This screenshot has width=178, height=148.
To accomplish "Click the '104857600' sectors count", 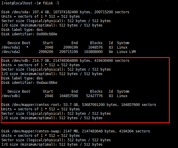I will point(131,104).
